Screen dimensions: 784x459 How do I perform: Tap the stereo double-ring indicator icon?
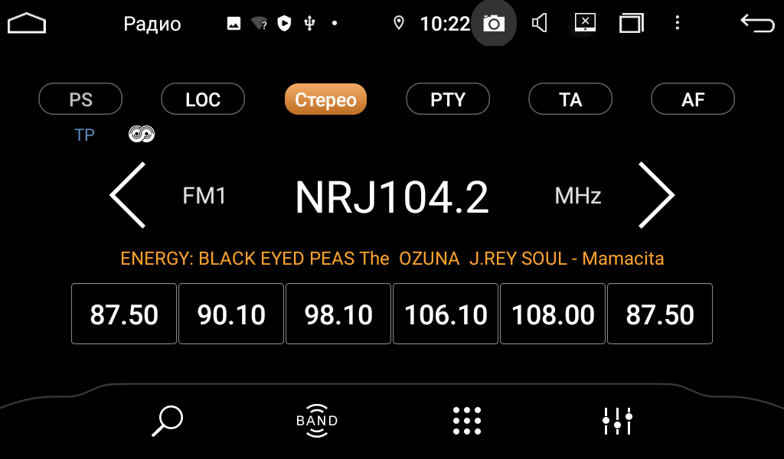click(x=142, y=134)
